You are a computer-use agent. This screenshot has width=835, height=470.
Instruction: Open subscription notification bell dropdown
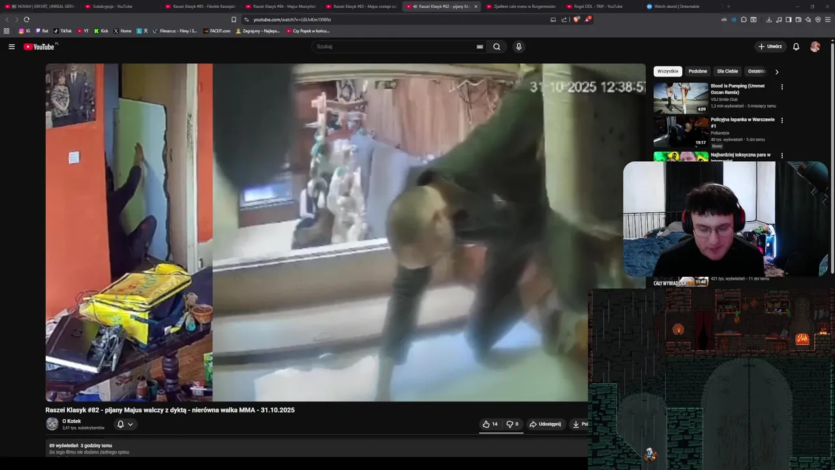pyautogui.click(x=125, y=424)
